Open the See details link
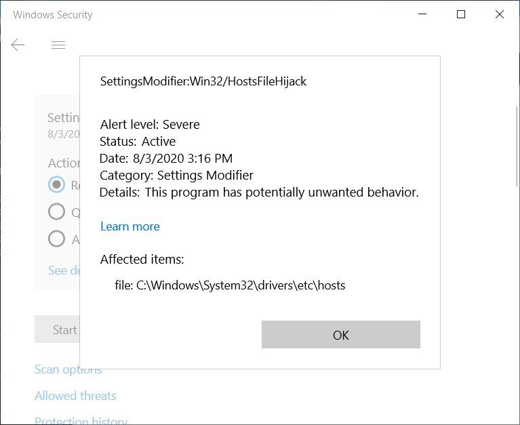This screenshot has height=425, width=520. click(x=61, y=270)
